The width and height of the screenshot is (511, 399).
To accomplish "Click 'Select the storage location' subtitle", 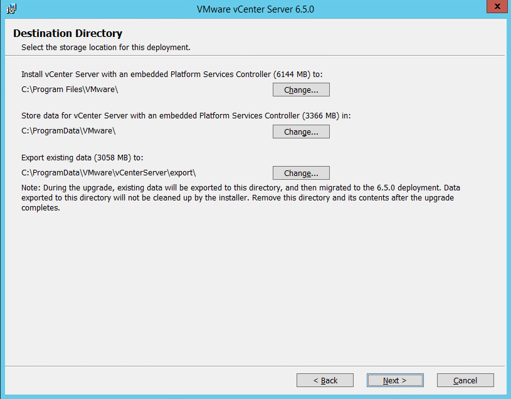I will point(106,48).
